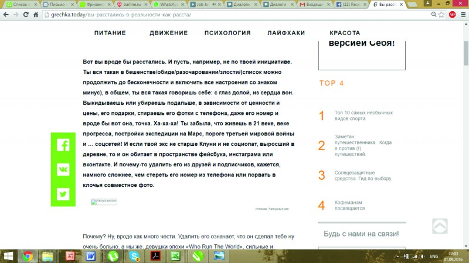The image size is (469, 263).
Task: Share article on Facebook sidebar icon
Action: 63,145
